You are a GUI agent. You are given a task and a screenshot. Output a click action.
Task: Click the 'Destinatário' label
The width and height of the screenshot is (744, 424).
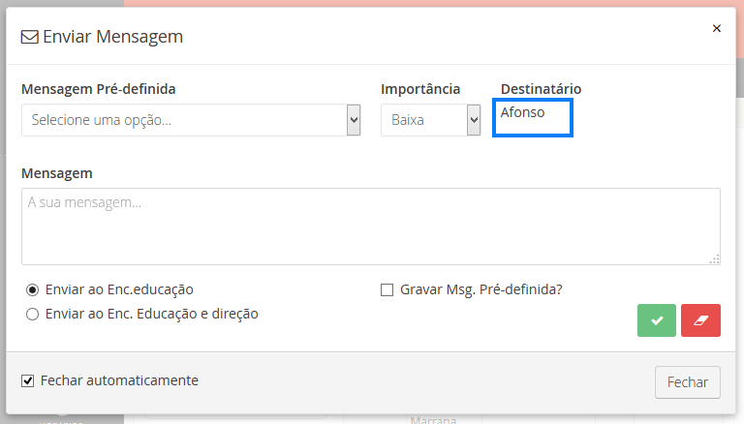541,89
